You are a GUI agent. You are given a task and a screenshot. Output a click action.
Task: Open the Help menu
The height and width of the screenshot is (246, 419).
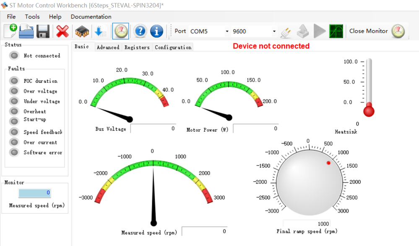point(55,16)
